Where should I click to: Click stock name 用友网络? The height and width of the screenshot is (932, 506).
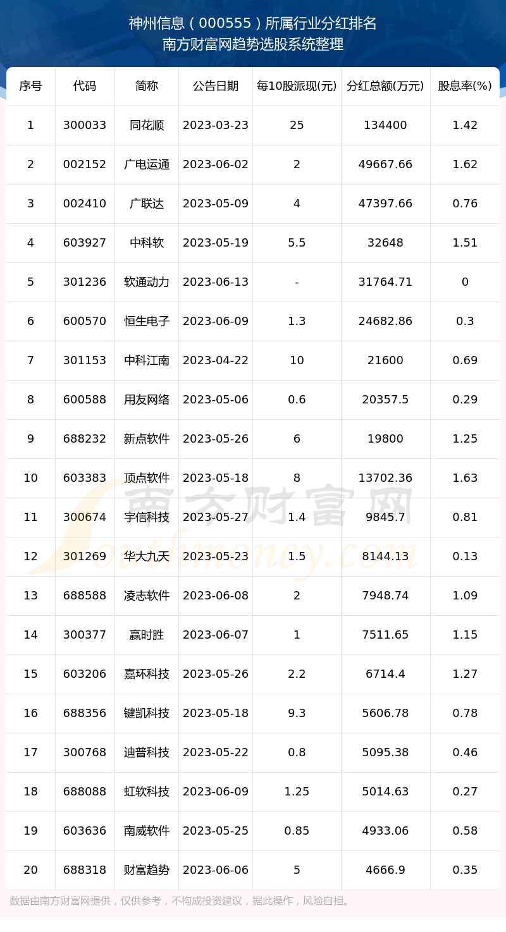click(147, 400)
